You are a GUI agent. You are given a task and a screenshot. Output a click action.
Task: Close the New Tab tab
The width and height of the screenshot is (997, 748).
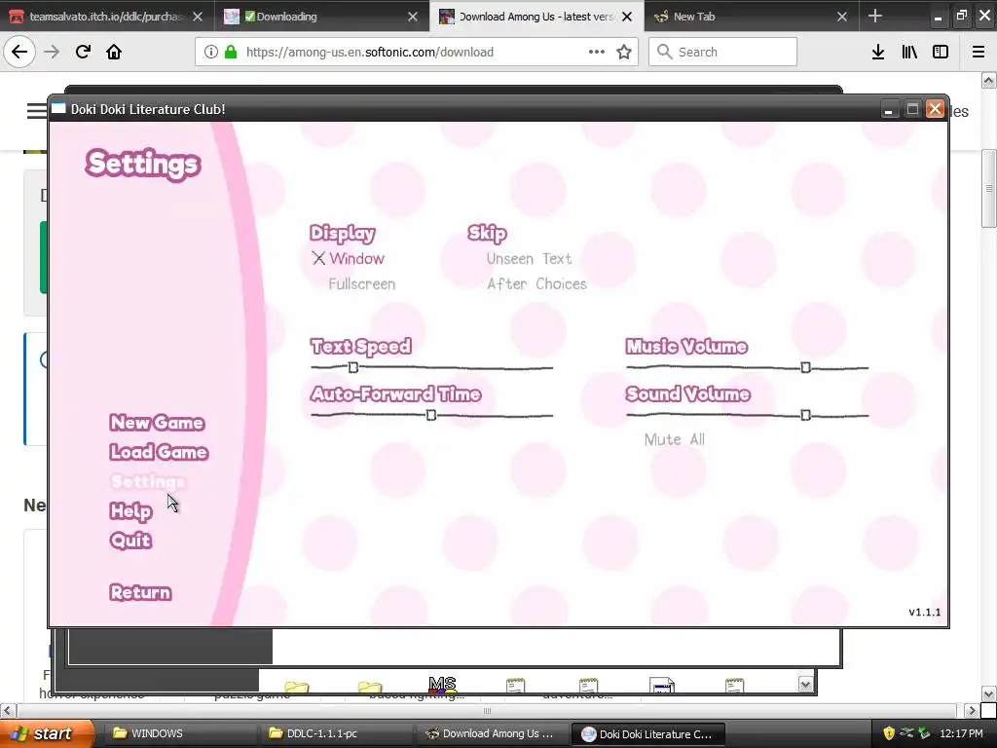[842, 17]
